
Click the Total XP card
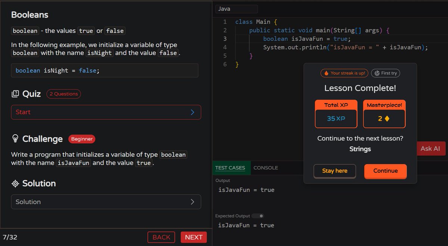[336, 114]
